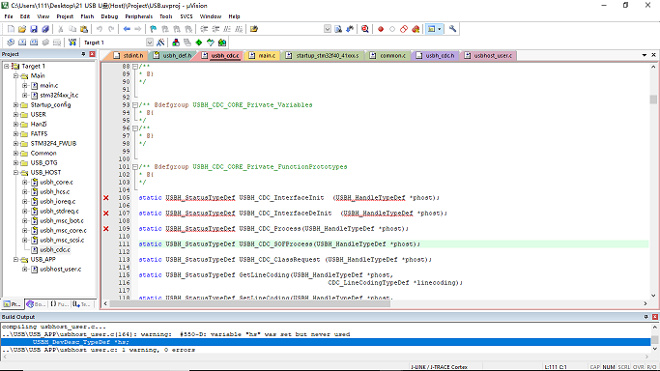660x371 pixels.
Task: Select usbh_msc_bot.c in the project tree
Action: coord(62,221)
